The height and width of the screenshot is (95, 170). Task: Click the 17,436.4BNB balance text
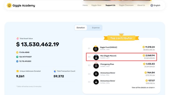(x=24, y=52)
